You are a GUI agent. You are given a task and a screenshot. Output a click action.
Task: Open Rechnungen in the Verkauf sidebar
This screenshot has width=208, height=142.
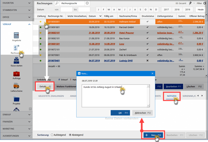[x=16, y=49]
